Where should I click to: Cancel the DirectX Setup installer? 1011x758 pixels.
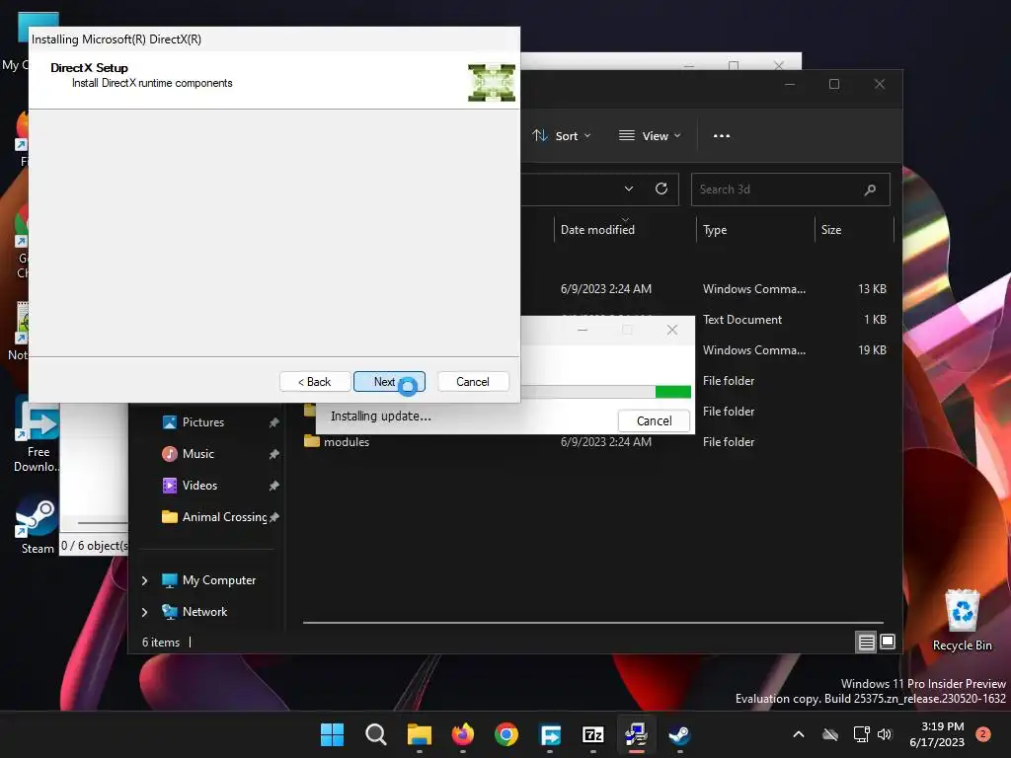[x=473, y=382]
